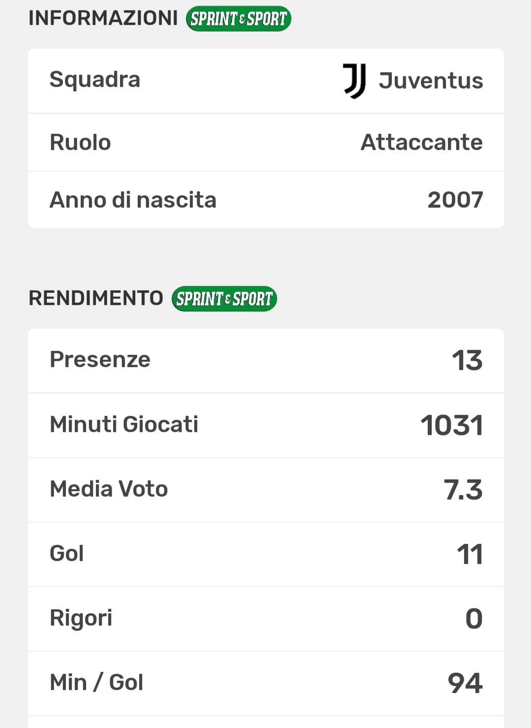Select the 11 goals value

coord(470,554)
